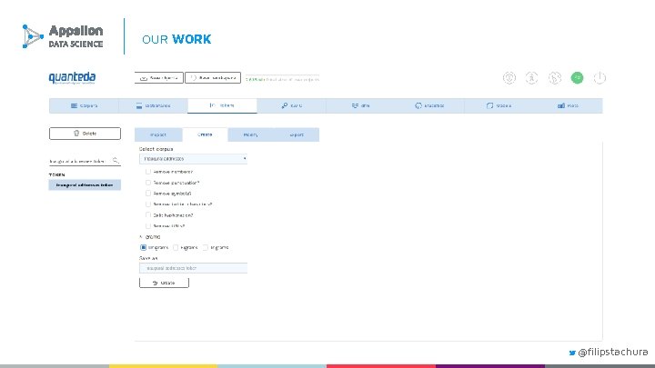The width and height of the screenshot is (655, 368).
Task: Click the power icon in the header
Action: [x=600, y=78]
